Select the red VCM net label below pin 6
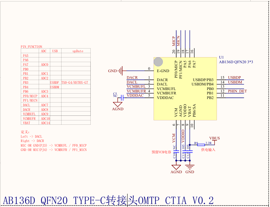270x207 pixels. tap(174, 138)
